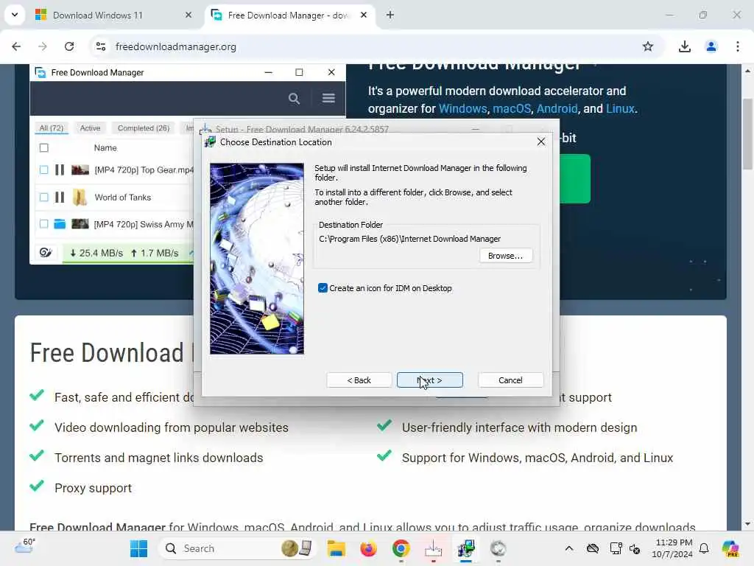This screenshot has width=754, height=566.
Task: Open Browse to choose destination folder
Action: coord(505,256)
